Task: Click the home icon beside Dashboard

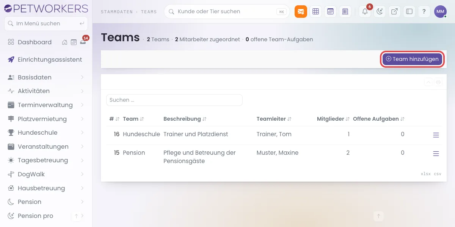Action: (65, 42)
